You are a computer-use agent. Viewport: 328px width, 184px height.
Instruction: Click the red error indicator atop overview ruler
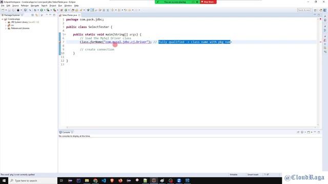click(320, 19)
